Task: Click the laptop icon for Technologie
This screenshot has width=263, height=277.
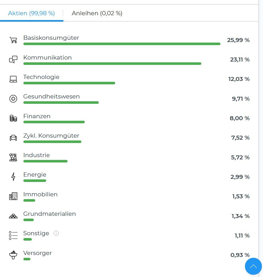Action: point(13,79)
